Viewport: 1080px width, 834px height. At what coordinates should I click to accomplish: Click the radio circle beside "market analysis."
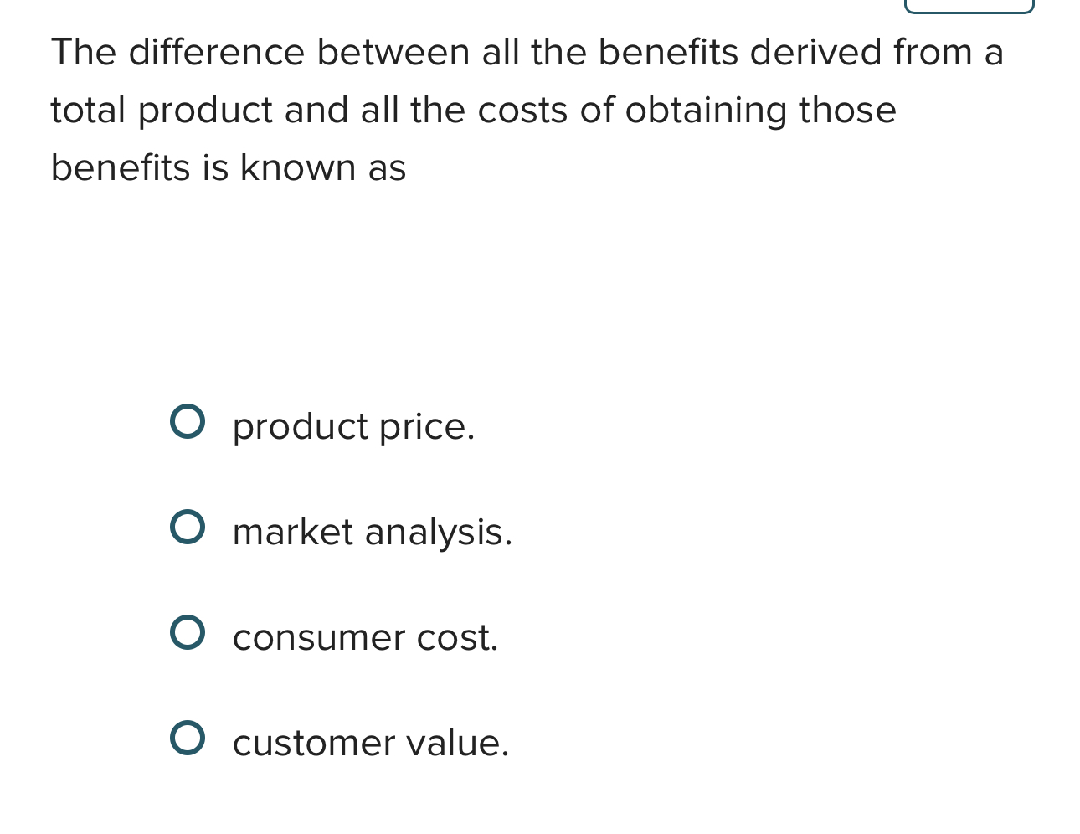(x=188, y=527)
